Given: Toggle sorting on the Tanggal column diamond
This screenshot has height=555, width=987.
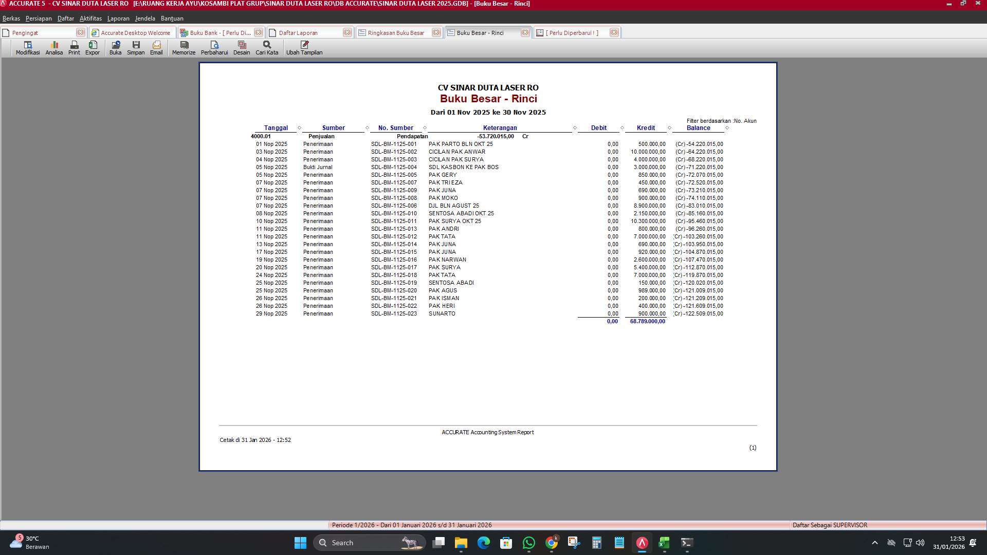Looking at the screenshot, I should coord(299,127).
